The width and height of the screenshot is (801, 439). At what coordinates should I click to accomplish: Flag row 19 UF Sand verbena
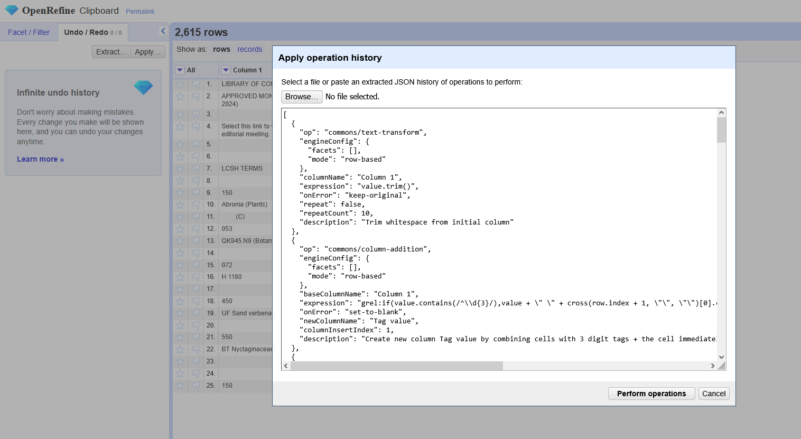click(x=195, y=313)
